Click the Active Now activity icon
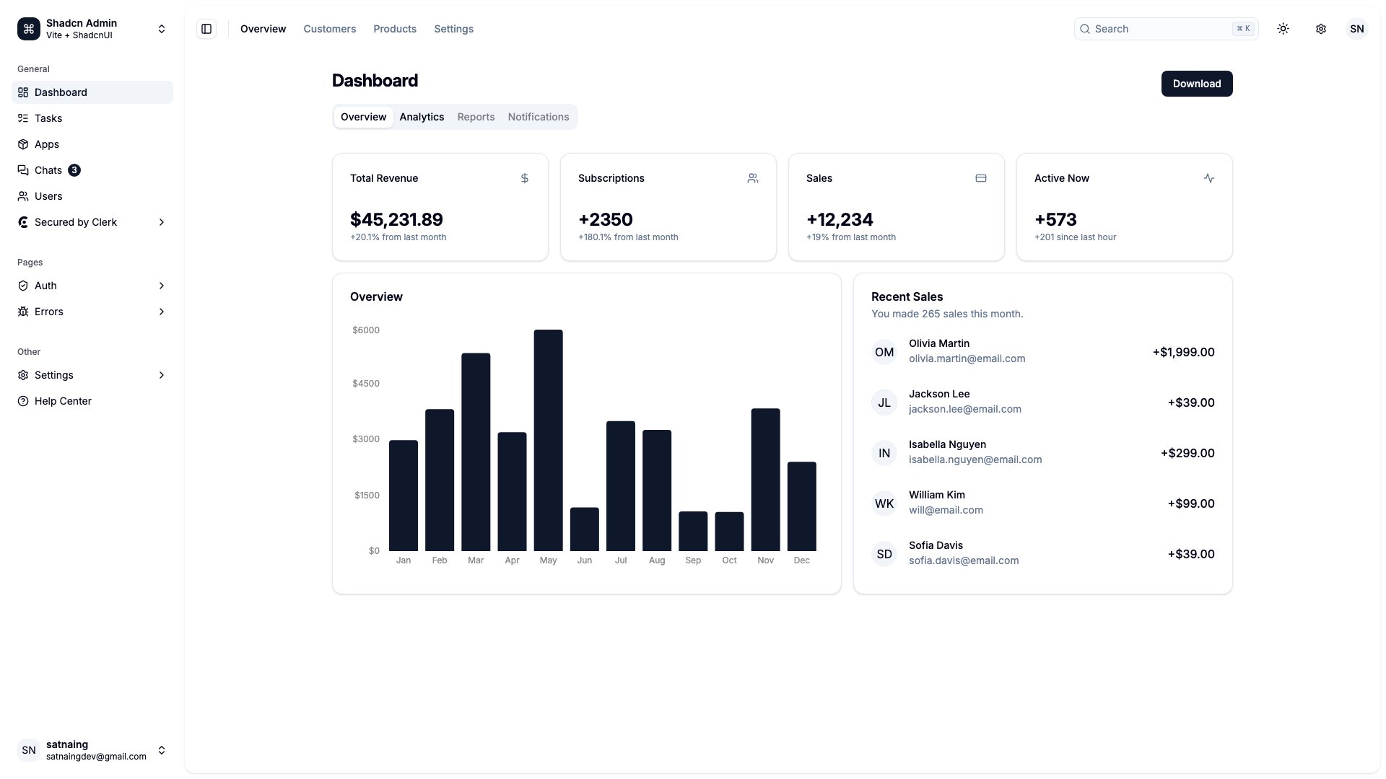The width and height of the screenshot is (1386, 779). [x=1209, y=178]
